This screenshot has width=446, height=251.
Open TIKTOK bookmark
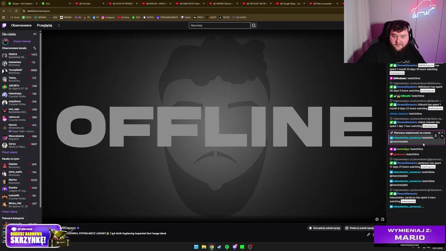[224, 17]
